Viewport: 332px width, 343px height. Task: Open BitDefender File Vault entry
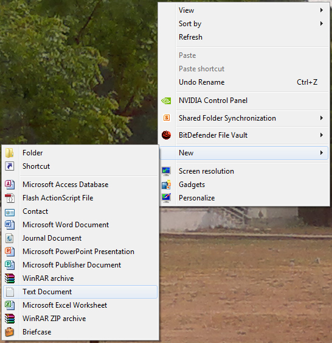click(244, 135)
